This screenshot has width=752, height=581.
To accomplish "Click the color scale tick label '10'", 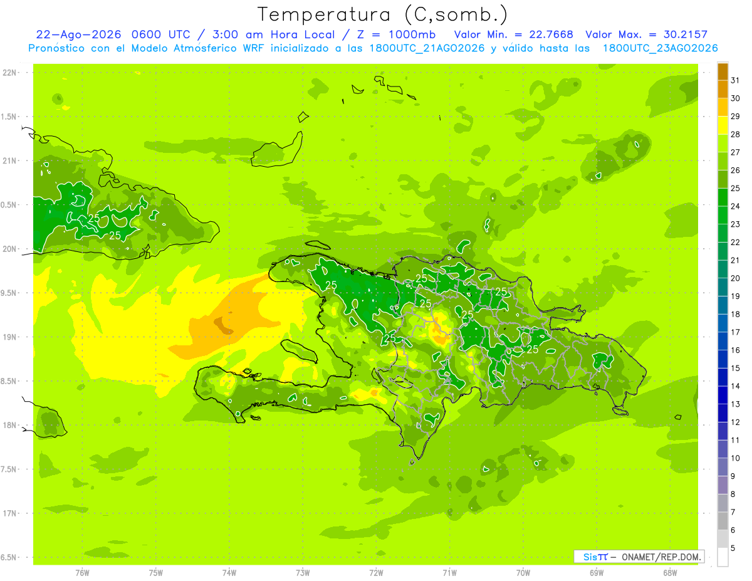I will coord(736,458).
